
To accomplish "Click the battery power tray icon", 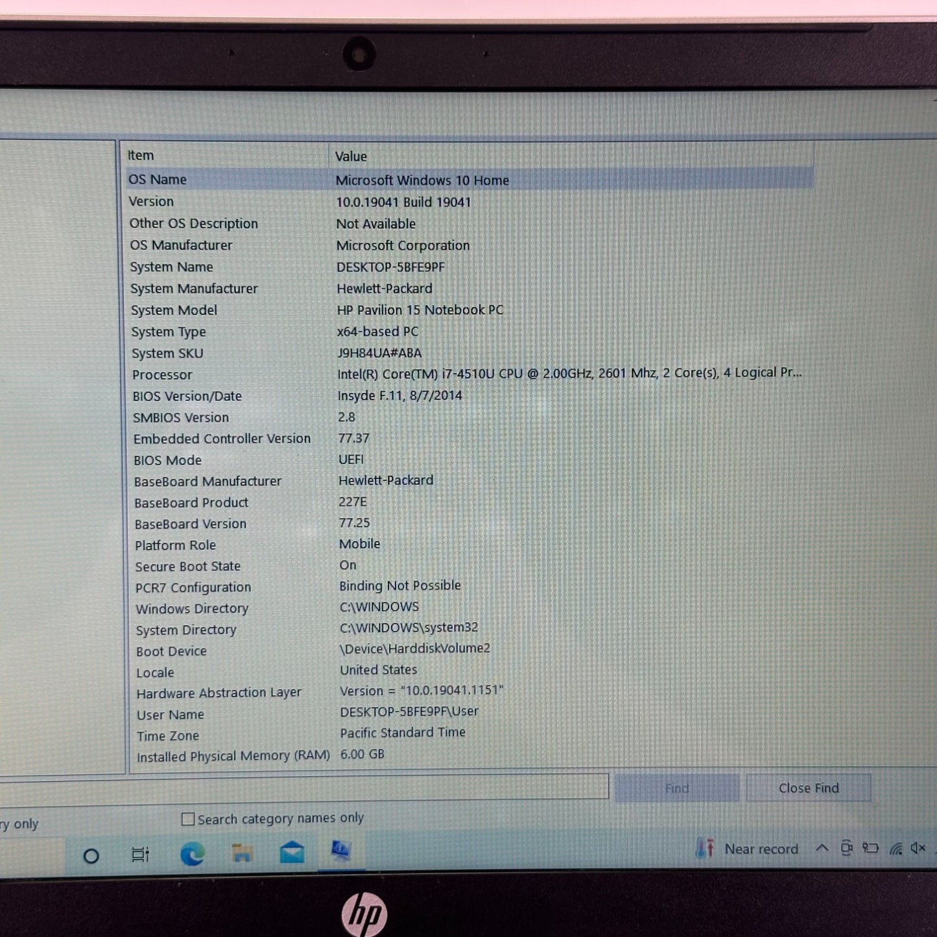I will pos(870,848).
